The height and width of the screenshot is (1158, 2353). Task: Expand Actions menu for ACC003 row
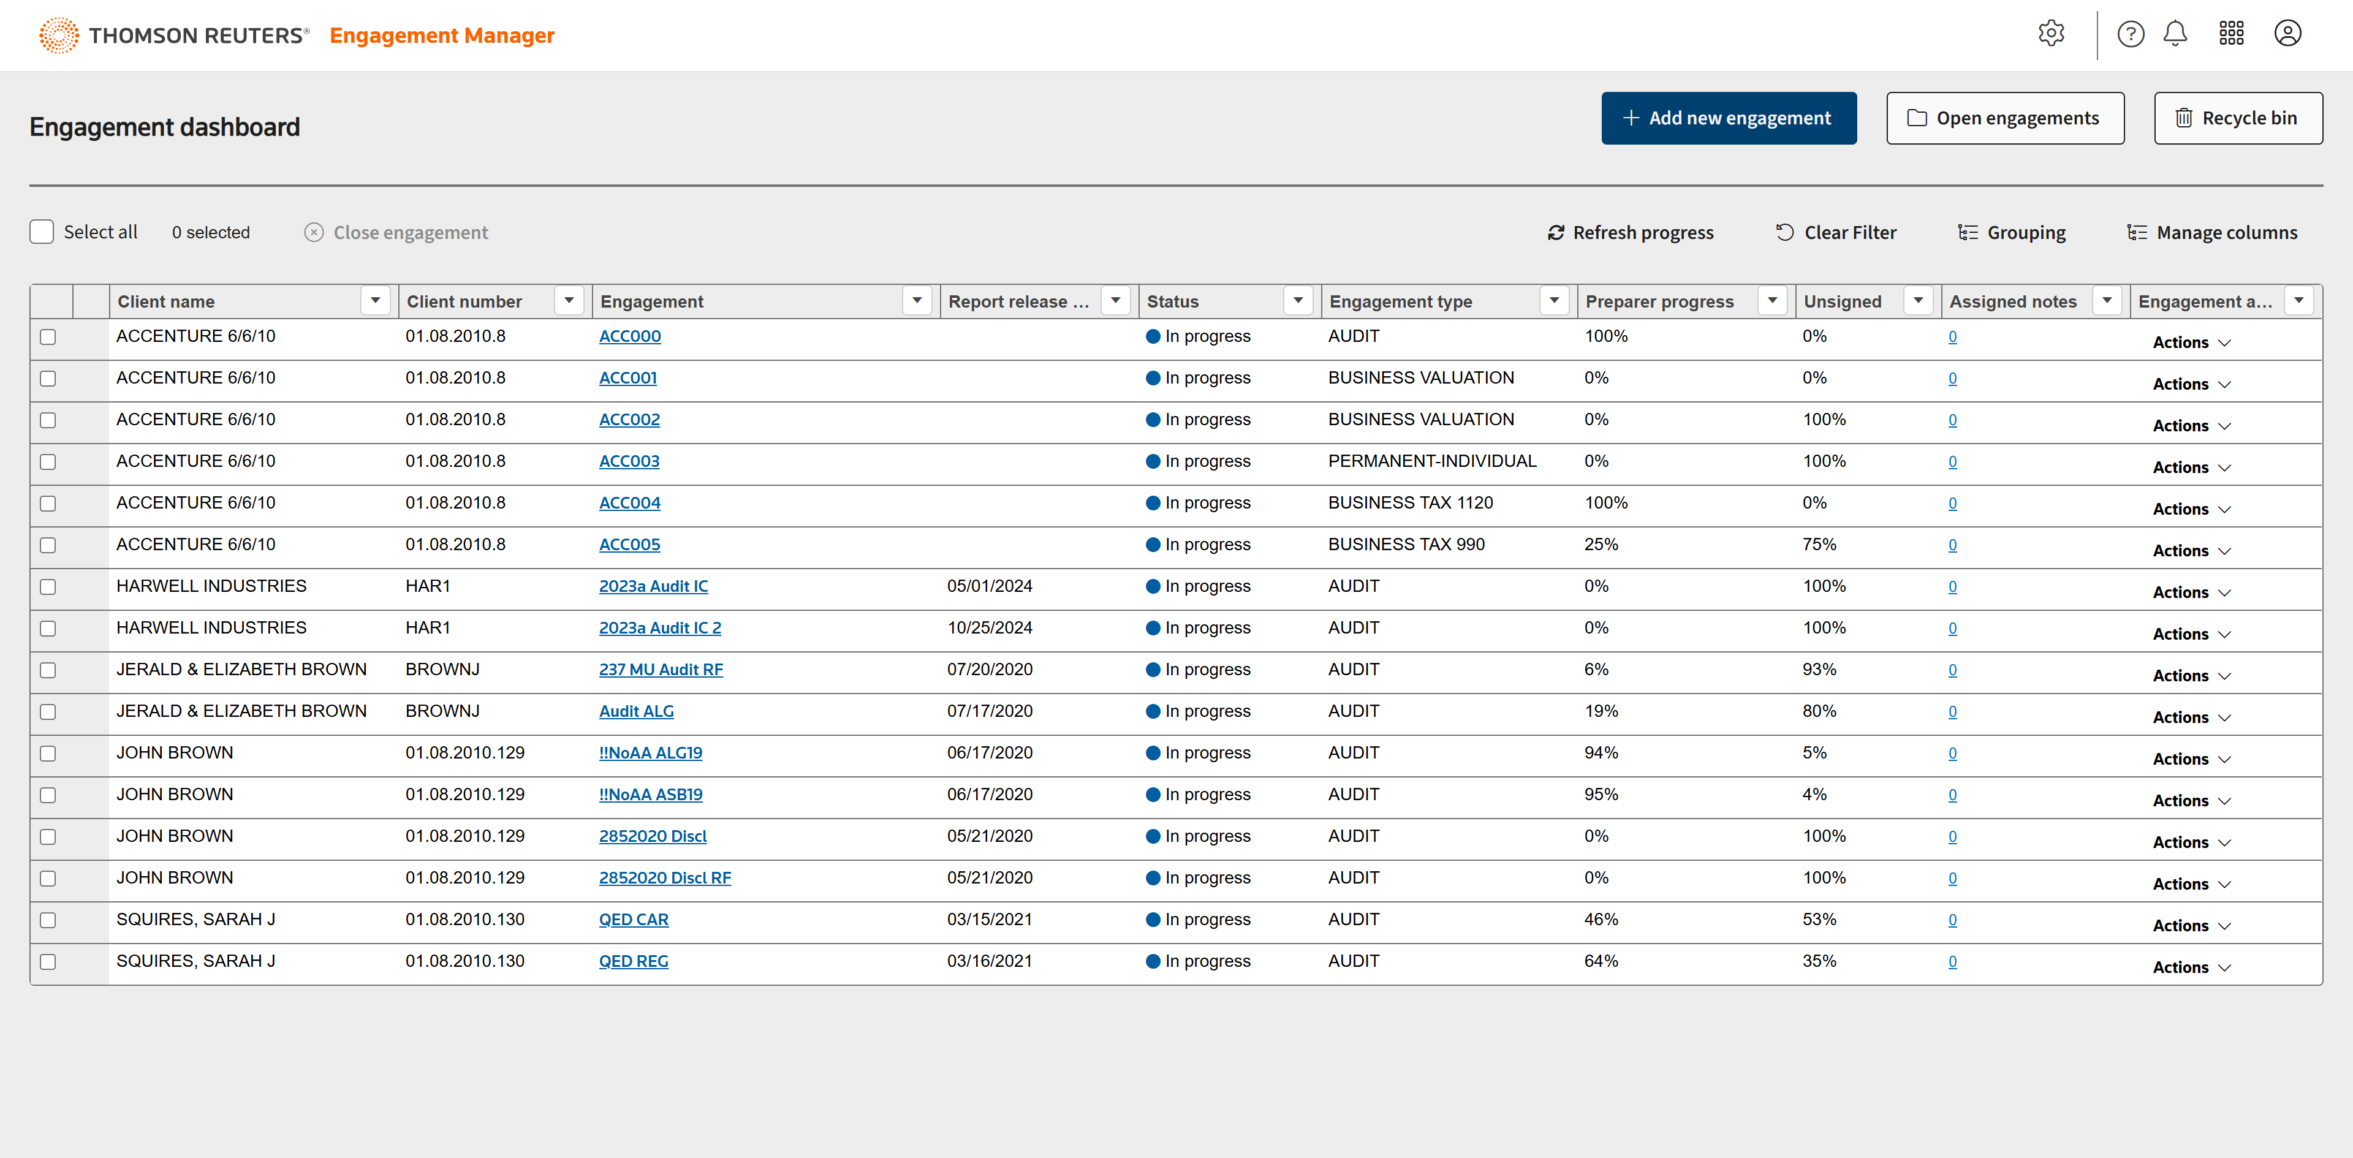click(x=2191, y=467)
